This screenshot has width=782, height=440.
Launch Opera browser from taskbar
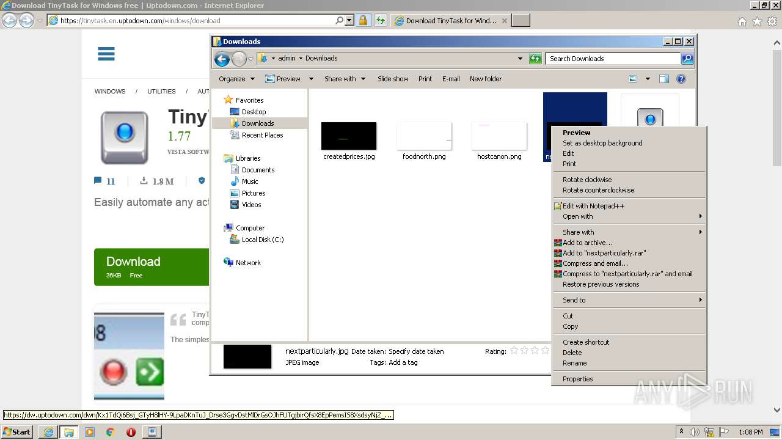tap(131, 432)
